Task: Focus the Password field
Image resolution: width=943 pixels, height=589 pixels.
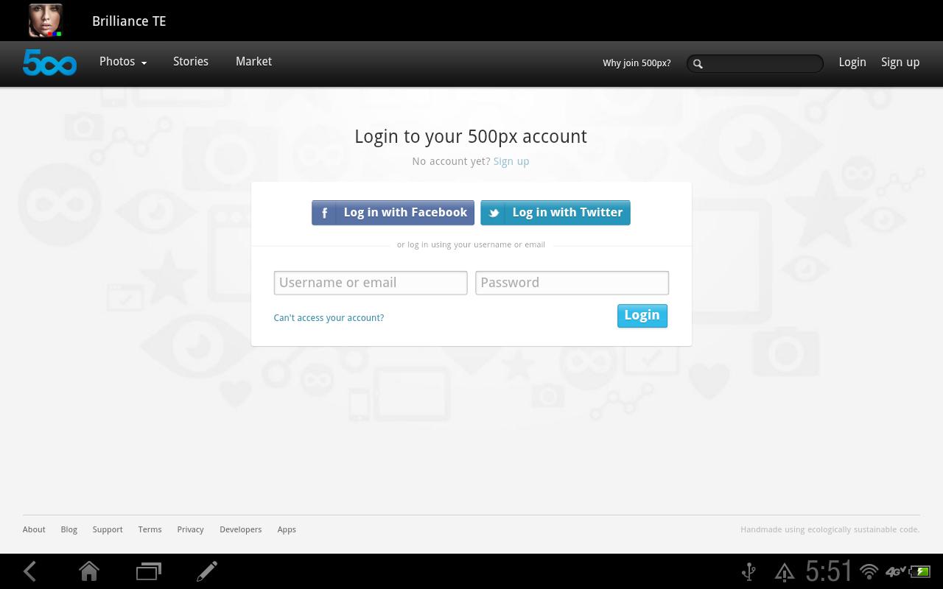Action: 572,283
